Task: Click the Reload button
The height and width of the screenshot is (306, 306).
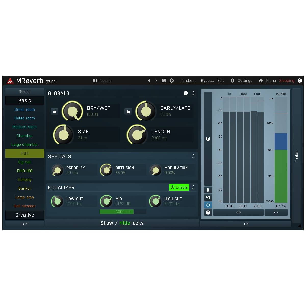Action: 25,92
